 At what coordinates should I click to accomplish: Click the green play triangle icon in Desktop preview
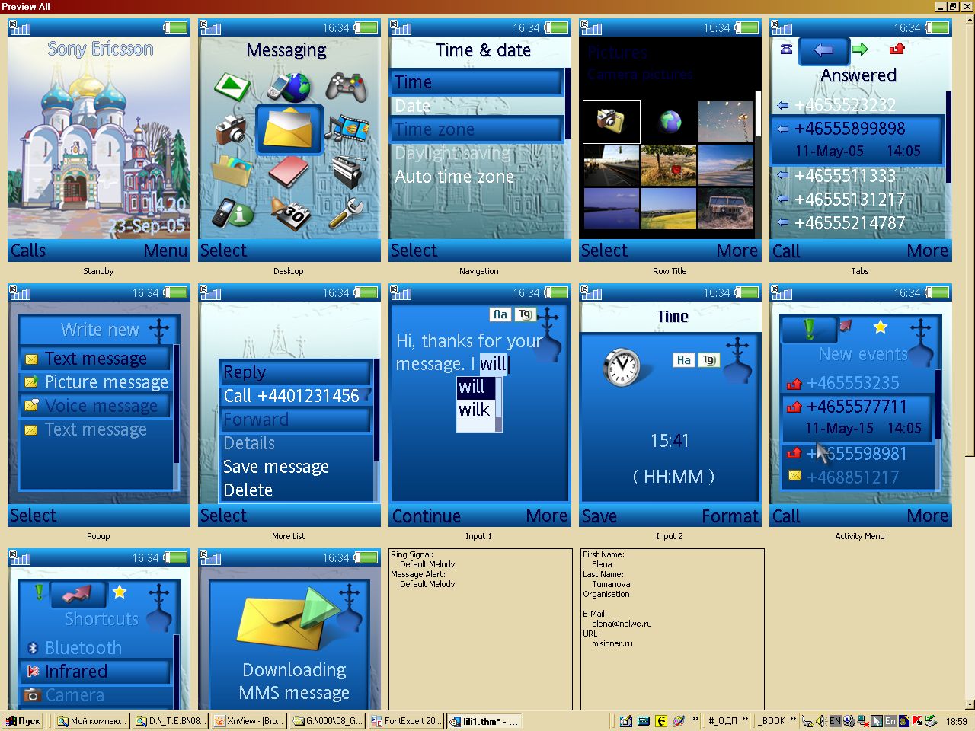coord(232,87)
